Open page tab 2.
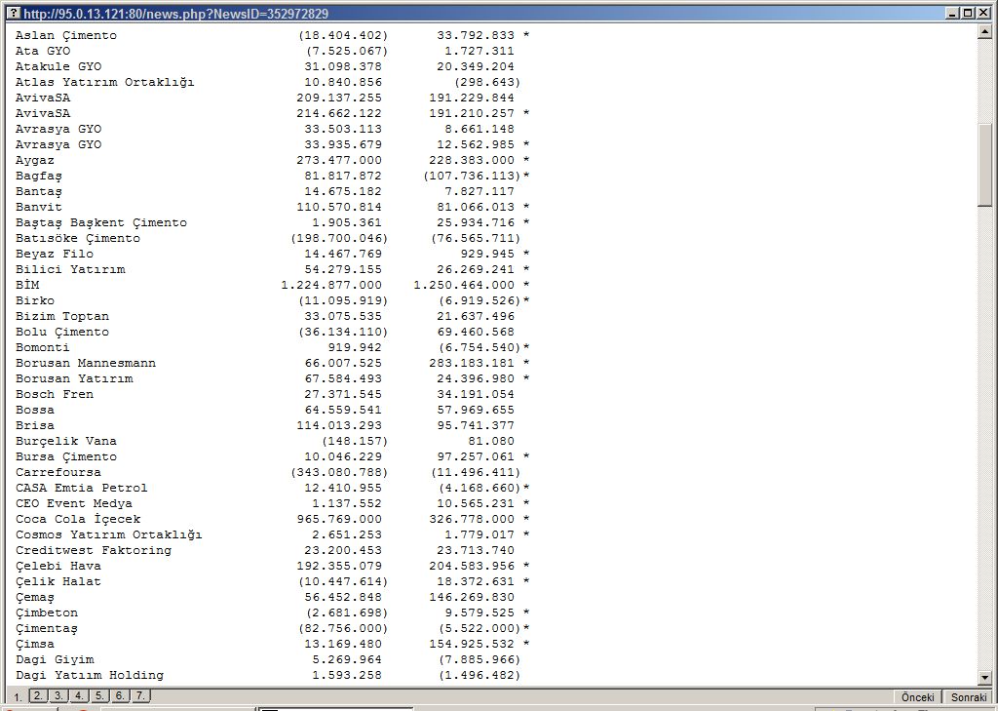998x711 pixels. point(38,695)
